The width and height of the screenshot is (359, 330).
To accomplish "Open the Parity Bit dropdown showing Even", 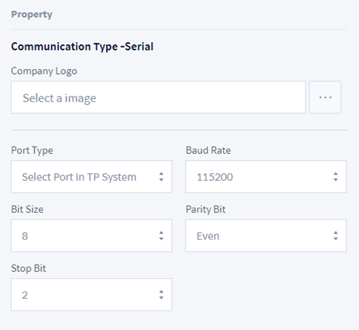I will pyautogui.click(x=266, y=236).
